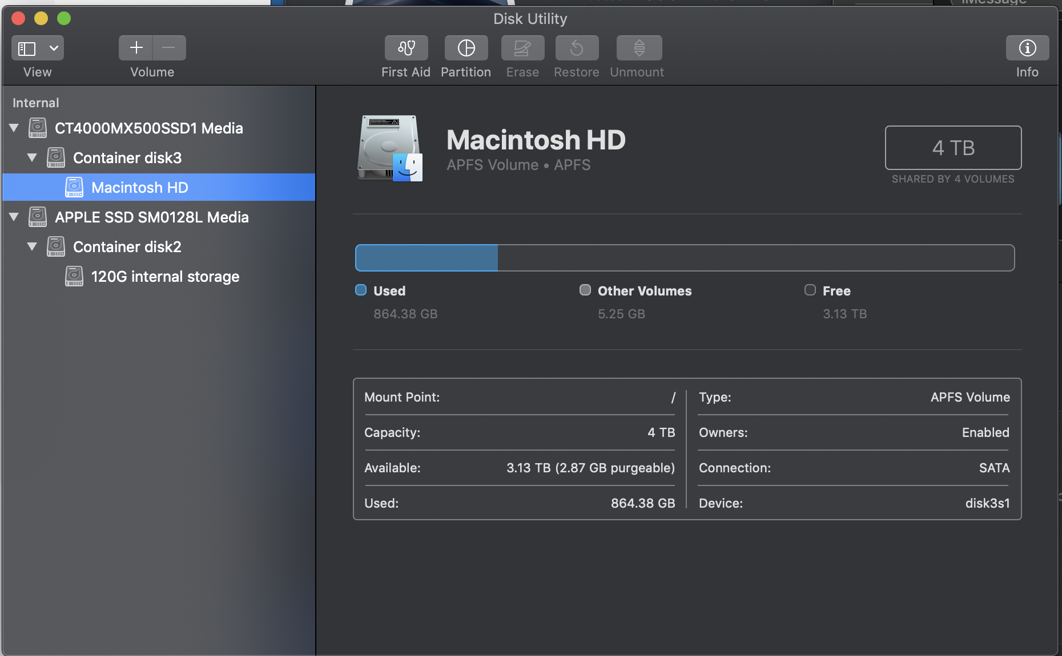This screenshot has height=656, width=1062.
Task: Show Info for Macintosh HD
Action: point(1027,48)
